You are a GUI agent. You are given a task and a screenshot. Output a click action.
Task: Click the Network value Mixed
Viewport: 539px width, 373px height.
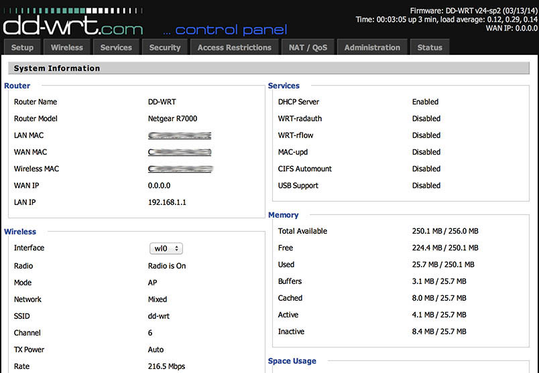pyautogui.click(x=158, y=299)
